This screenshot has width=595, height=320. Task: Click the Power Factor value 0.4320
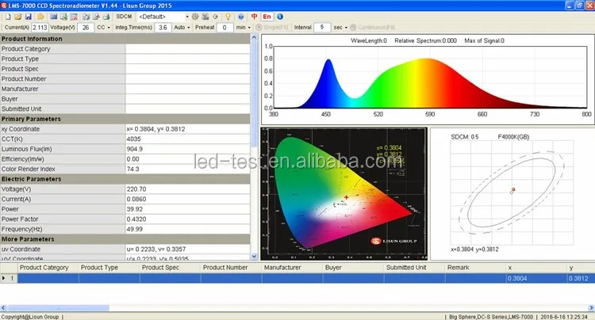[x=136, y=219]
